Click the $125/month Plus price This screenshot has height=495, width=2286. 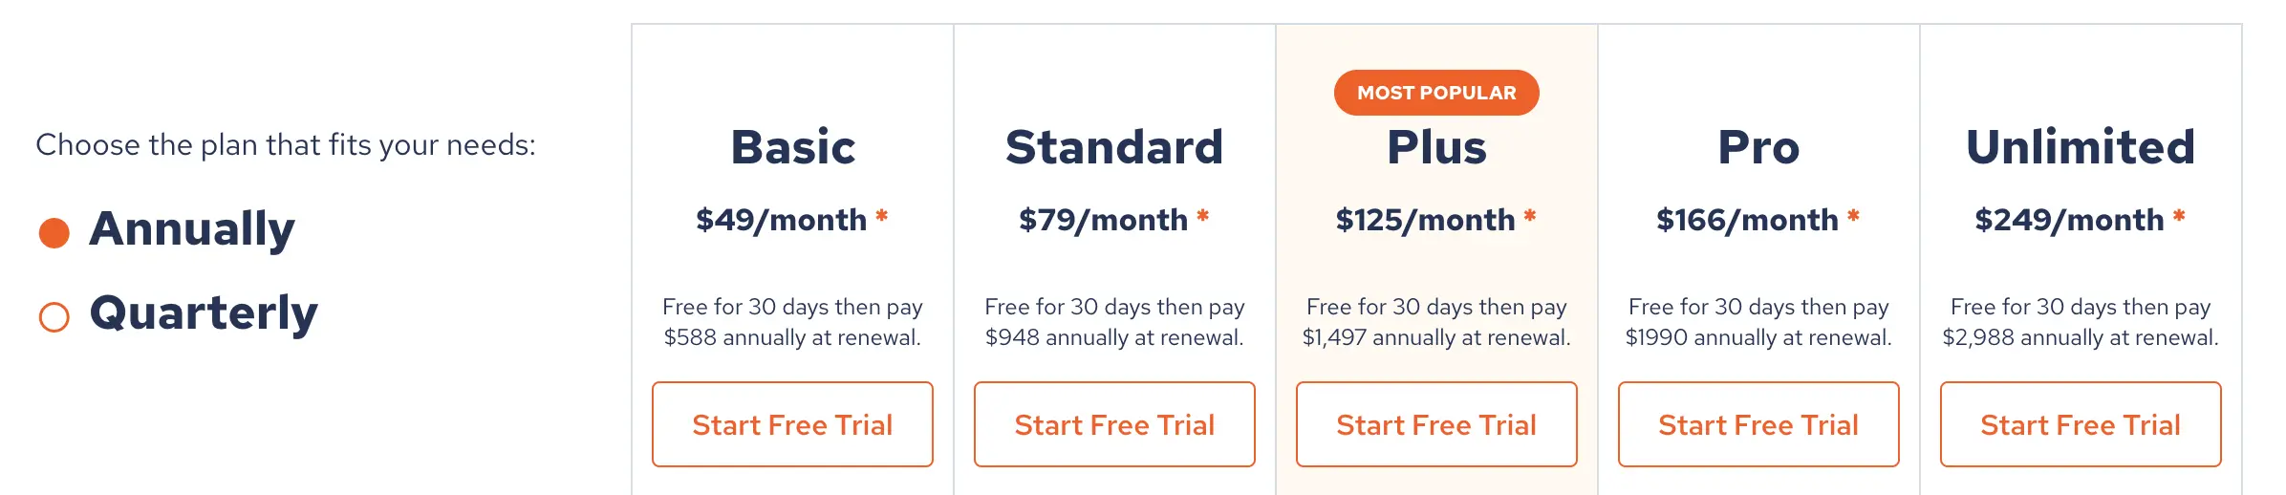click(1425, 220)
